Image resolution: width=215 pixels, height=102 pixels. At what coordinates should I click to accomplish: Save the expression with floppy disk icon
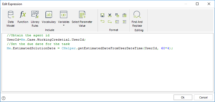click(102, 15)
